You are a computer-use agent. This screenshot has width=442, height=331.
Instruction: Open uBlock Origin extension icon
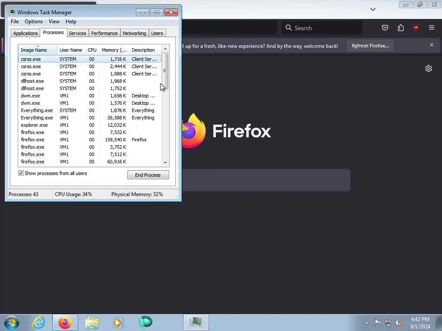pos(416,27)
